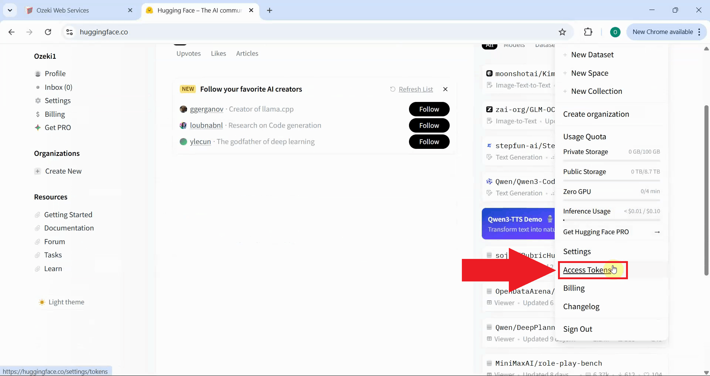Image resolution: width=710 pixels, height=376 pixels.
Task: Open a new tab with the plus icon
Action: (x=270, y=10)
